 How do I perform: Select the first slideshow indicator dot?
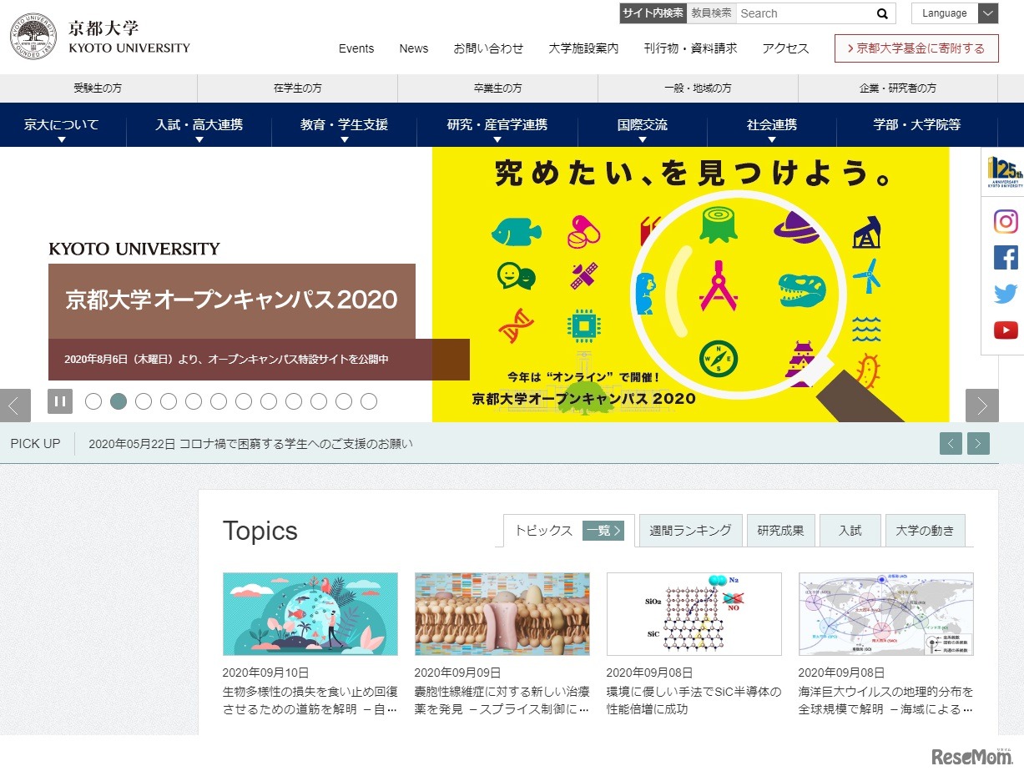(x=93, y=401)
